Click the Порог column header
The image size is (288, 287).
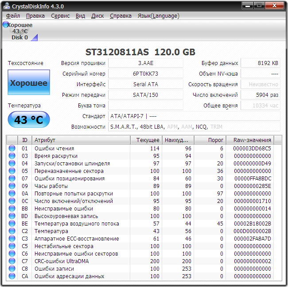(x=210, y=140)
